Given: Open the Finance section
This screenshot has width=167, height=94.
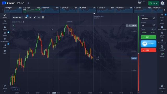Looking at the screenshot, I should [5, 22].
